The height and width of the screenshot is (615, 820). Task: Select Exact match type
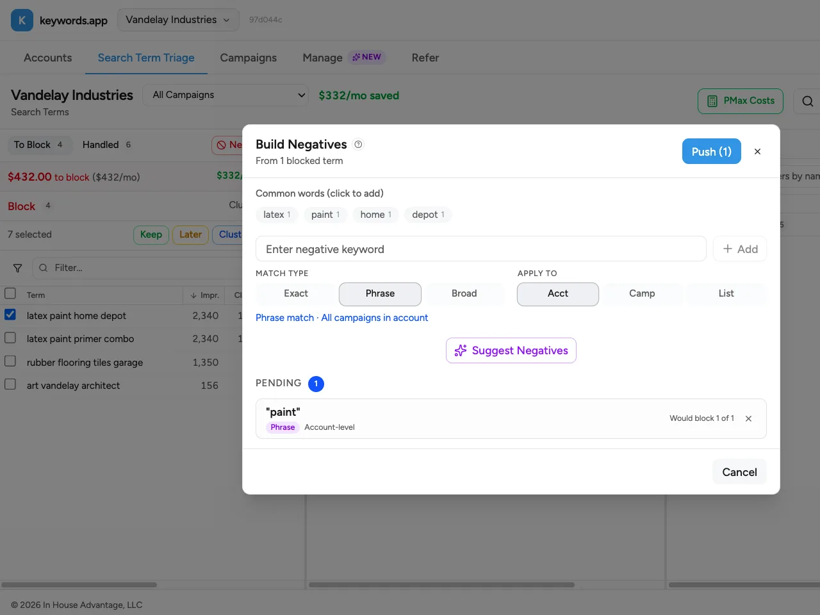click(x=296, y=293)
